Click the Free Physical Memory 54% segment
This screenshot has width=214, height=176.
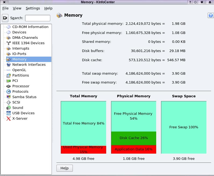coord(134,116)
